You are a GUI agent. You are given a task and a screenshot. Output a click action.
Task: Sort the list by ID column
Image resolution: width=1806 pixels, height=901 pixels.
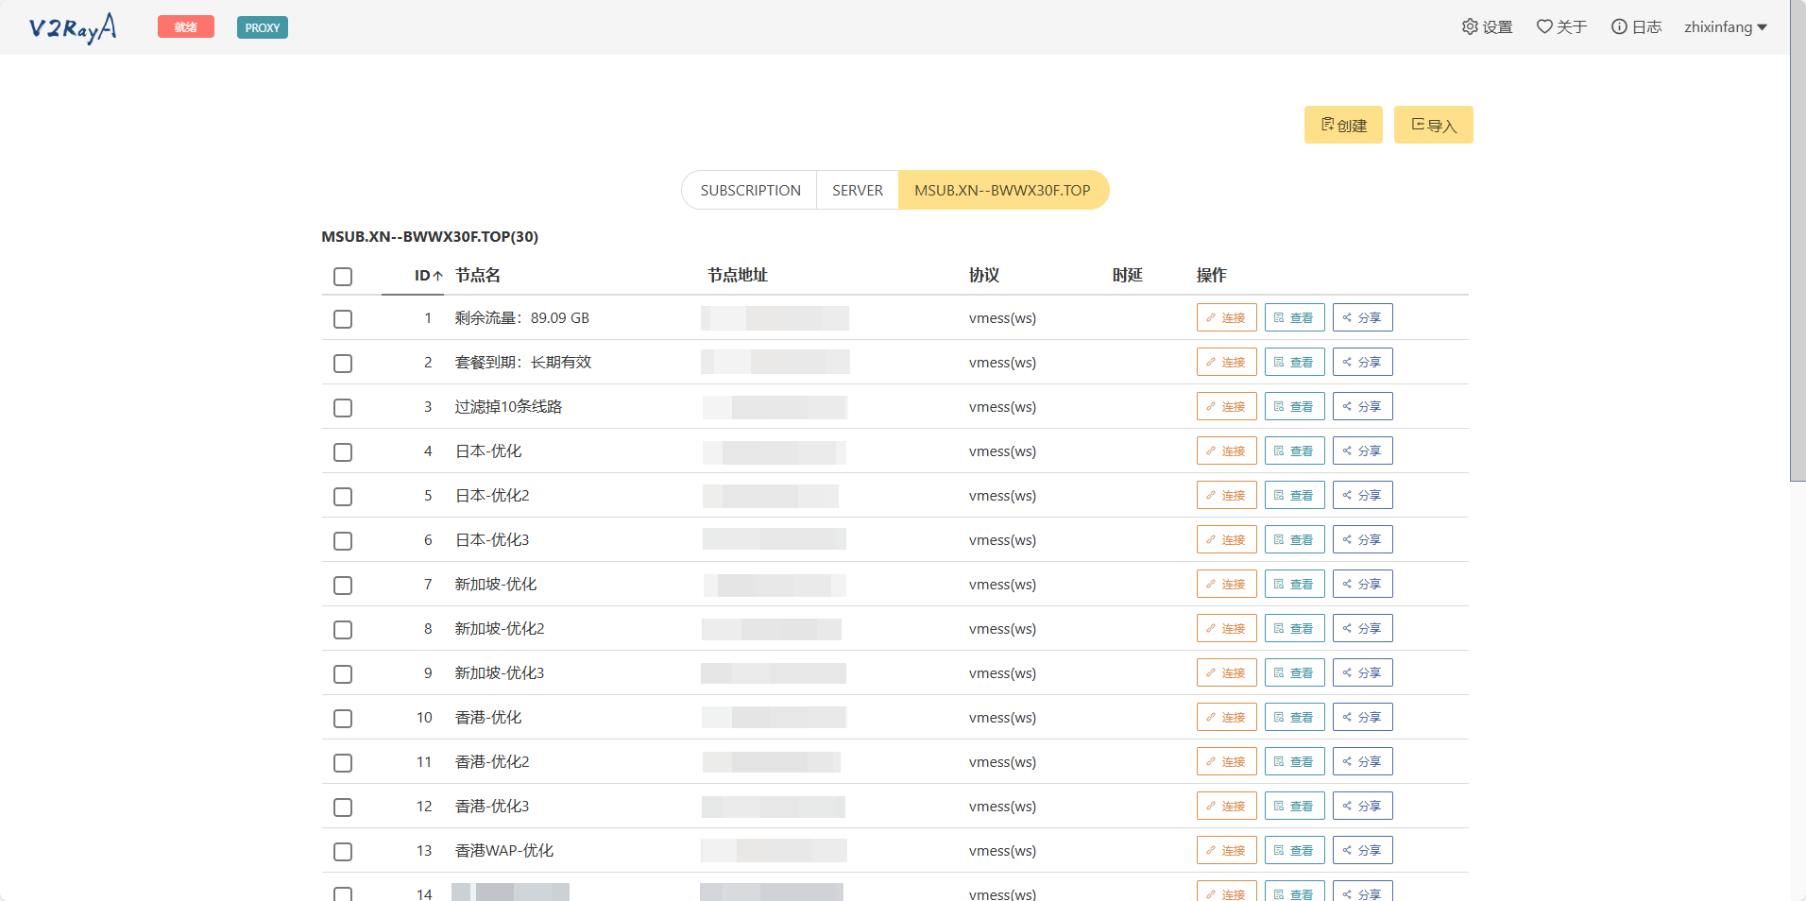tap(428, 276)
